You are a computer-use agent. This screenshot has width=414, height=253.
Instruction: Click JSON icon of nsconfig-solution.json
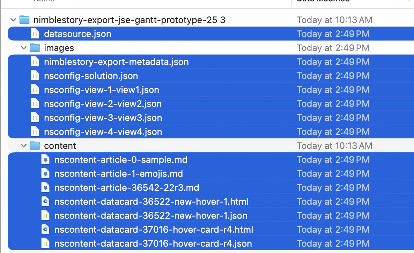tap(35, 76)
